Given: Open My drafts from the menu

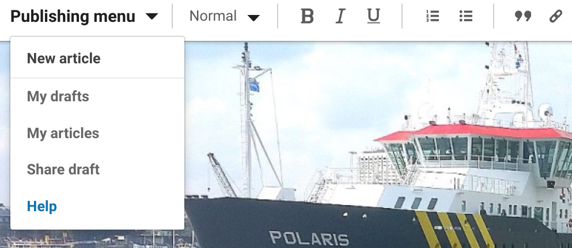Looking at the screenshot, I should click(x=58, y=97).
